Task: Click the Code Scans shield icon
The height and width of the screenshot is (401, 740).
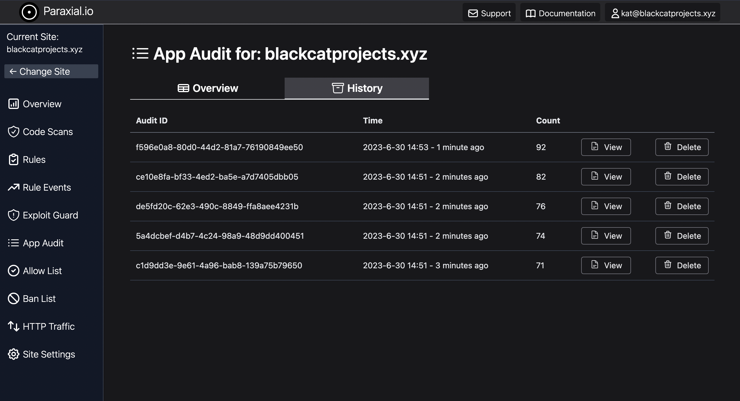Action: tap(14, 132)
